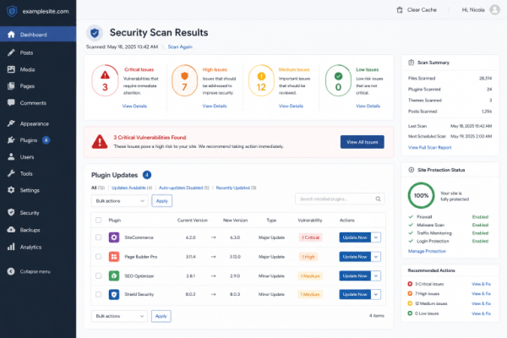
Task: Click the Critical Issues warning circle
Action: 105,80
